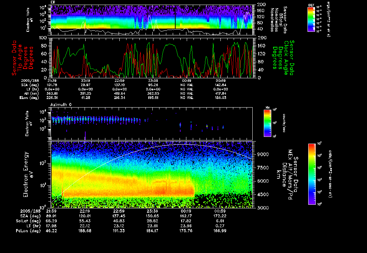Image resolution: width=367 pixels, height=253 pixels.
Task: Select the "ER" panel title
Action: tap(53, 3)
